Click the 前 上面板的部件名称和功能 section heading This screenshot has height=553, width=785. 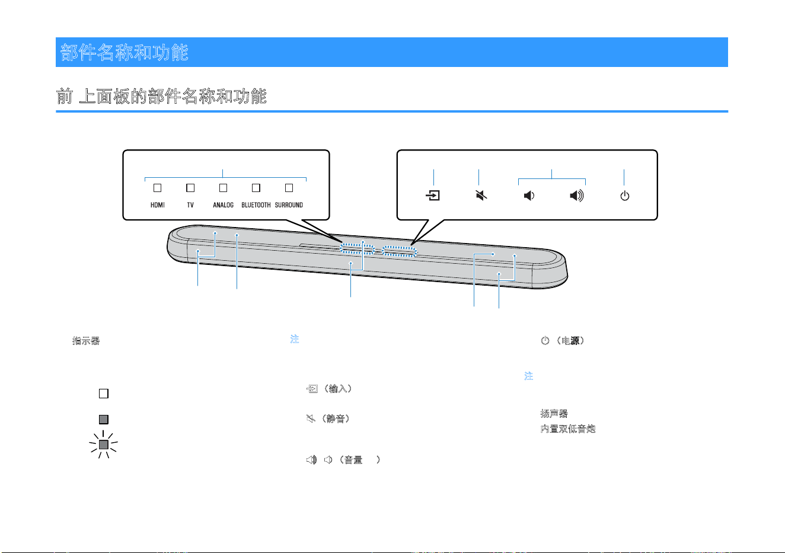(161, 96)
